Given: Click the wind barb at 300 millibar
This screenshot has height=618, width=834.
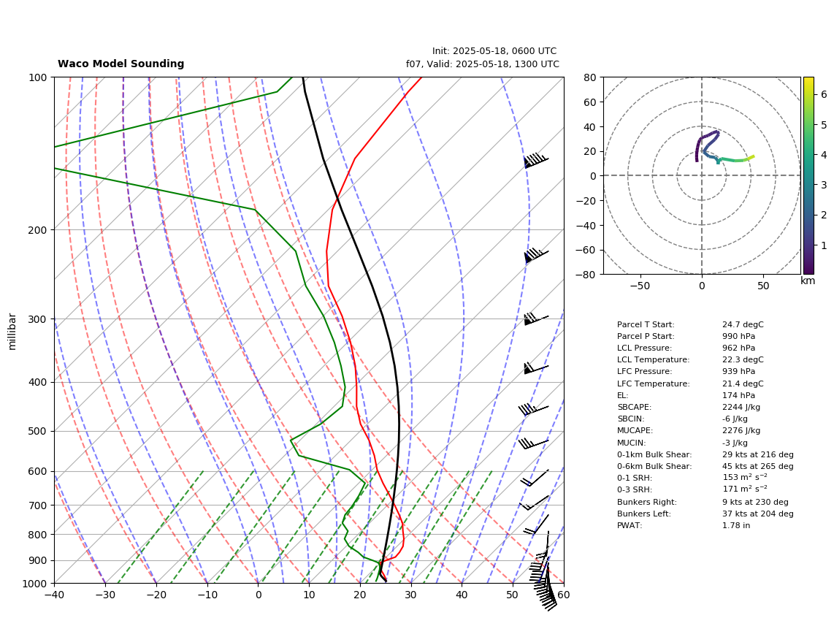Looking at the screenshot, I should point(536,319).
